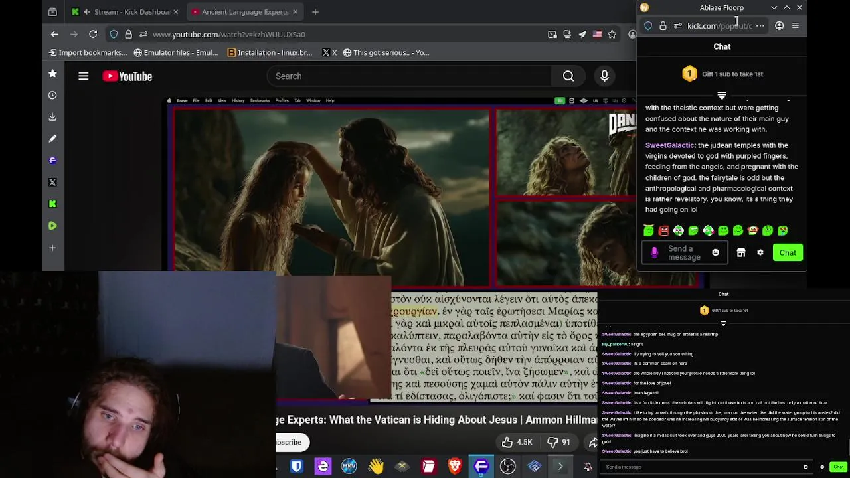
Task: Reload the YouTube page
Action: tap(93, 34)
